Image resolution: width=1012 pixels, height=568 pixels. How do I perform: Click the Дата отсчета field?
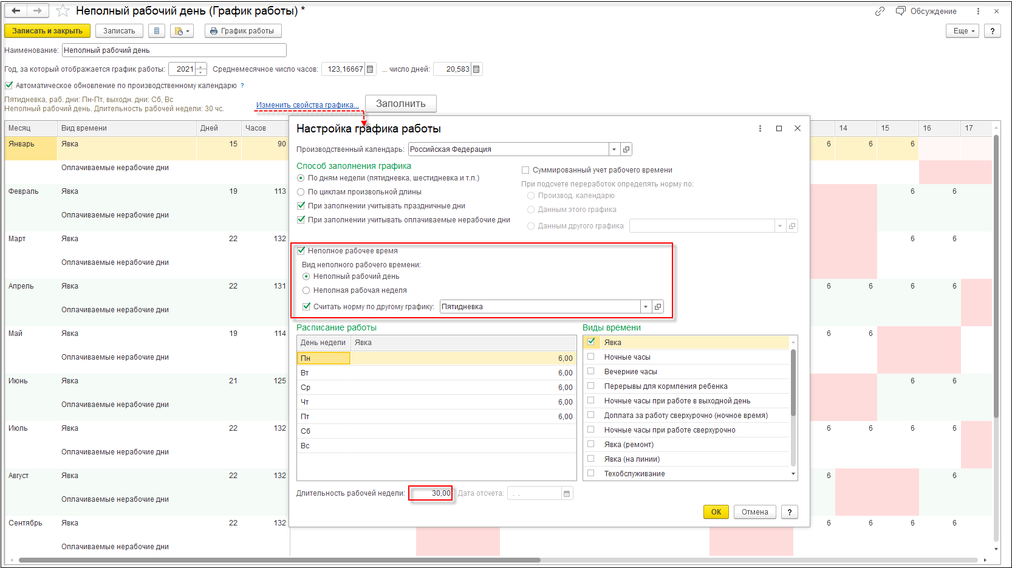tap(535, 493)
